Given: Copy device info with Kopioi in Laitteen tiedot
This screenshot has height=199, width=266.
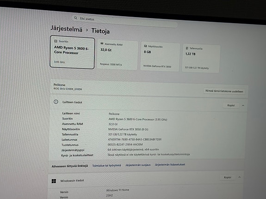Looking at the screenshot, I should [231, 105].
